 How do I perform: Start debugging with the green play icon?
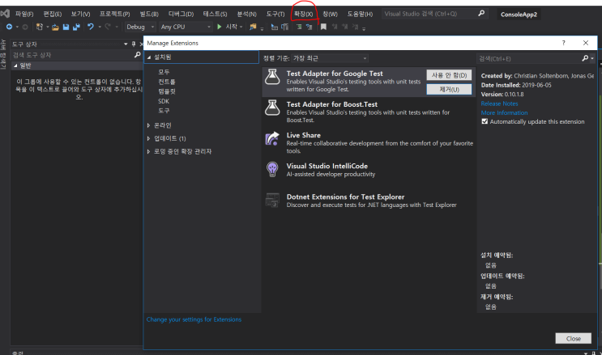coord(220,27)
